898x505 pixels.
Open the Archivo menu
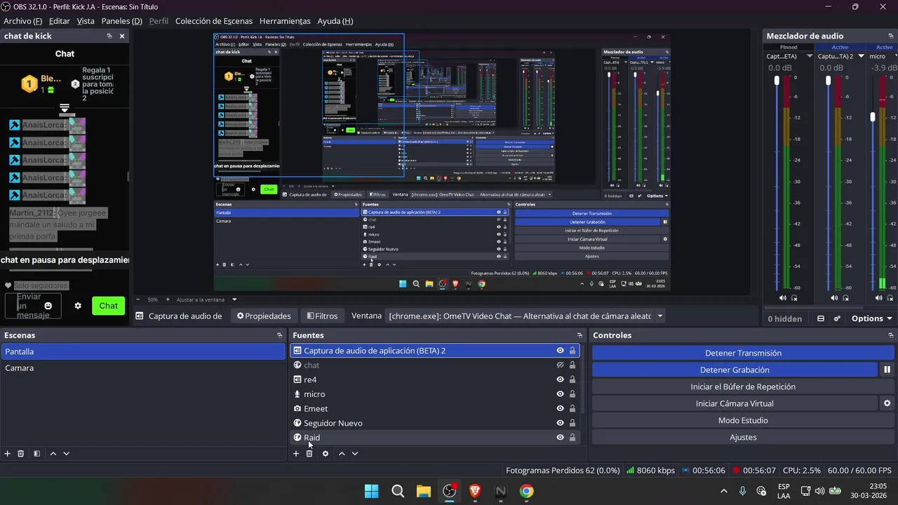coord(22,21)
